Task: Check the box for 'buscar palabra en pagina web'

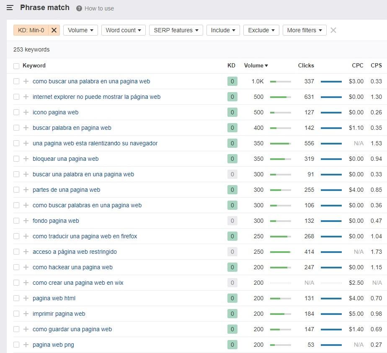Action: coord(16,128)
